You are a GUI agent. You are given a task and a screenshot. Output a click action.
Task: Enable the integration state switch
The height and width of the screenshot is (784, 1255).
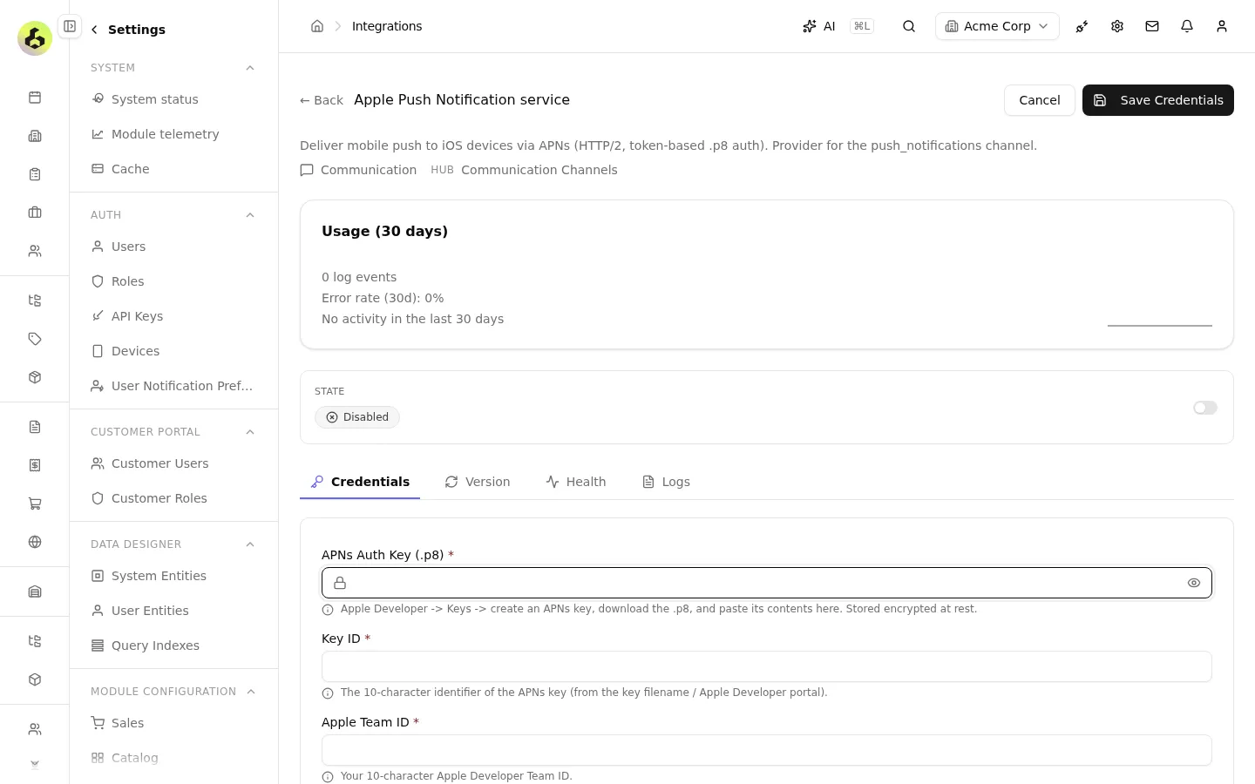click(x=1205, y=408)
